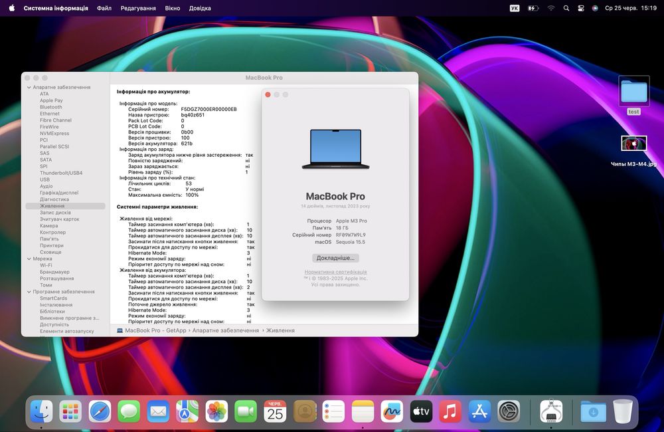Select Ethernet in sidebar
Viewport: 664px width, 432px height.
point(50,114)
